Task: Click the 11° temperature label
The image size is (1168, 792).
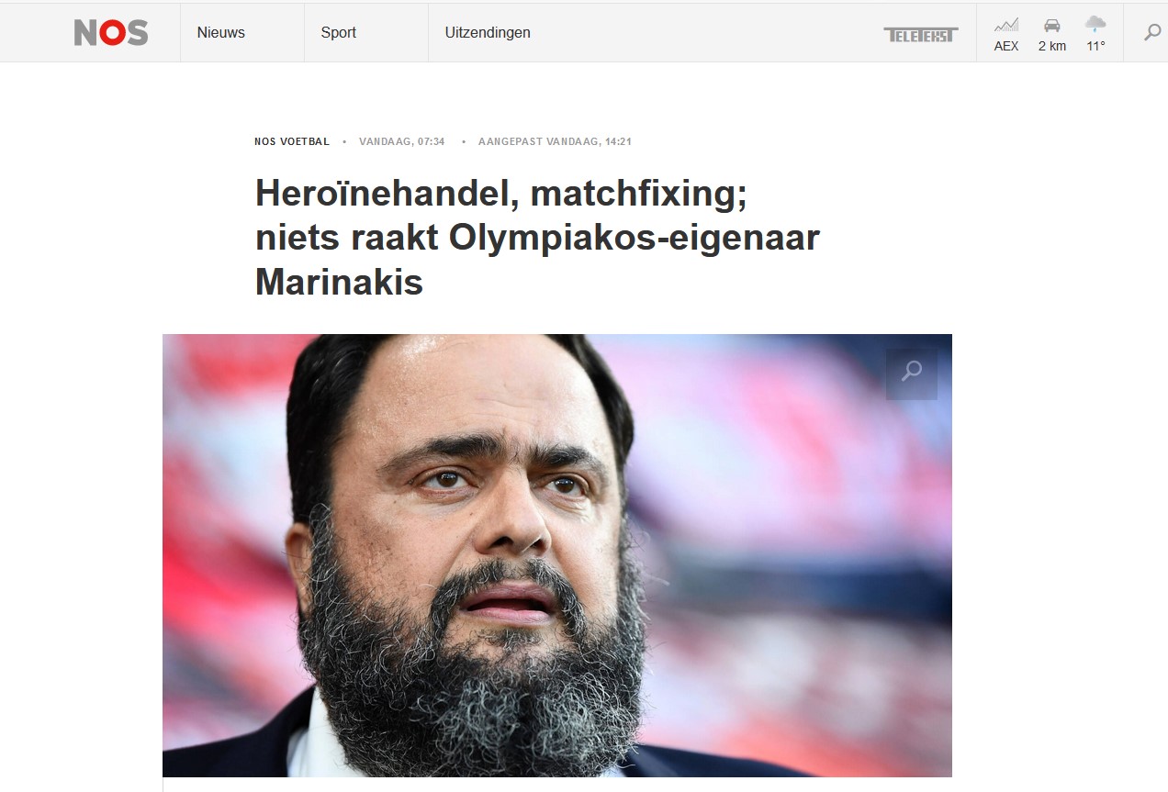Action: pyautogui.click(x=1095, y=46)
